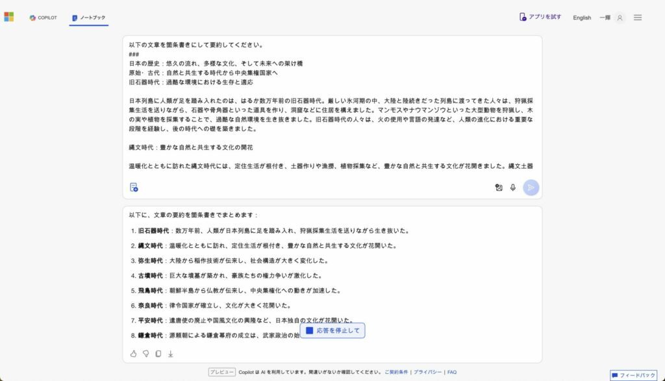The height and width of the screenshot is (381, 665).
Task: Open the プライバシー link
Action: pyautogui.click(x=428, y=373)
